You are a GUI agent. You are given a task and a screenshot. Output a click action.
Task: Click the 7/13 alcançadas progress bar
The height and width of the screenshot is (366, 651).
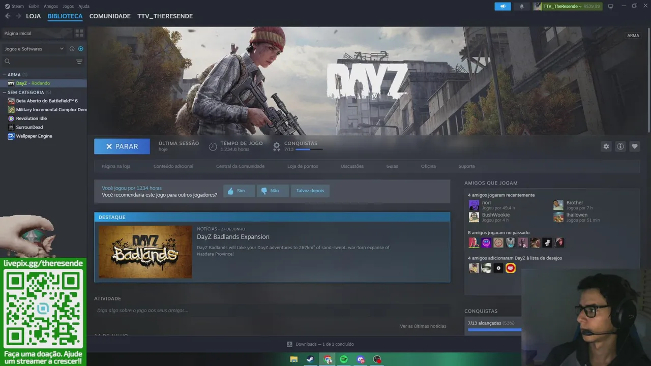click(x=494, y=329)
